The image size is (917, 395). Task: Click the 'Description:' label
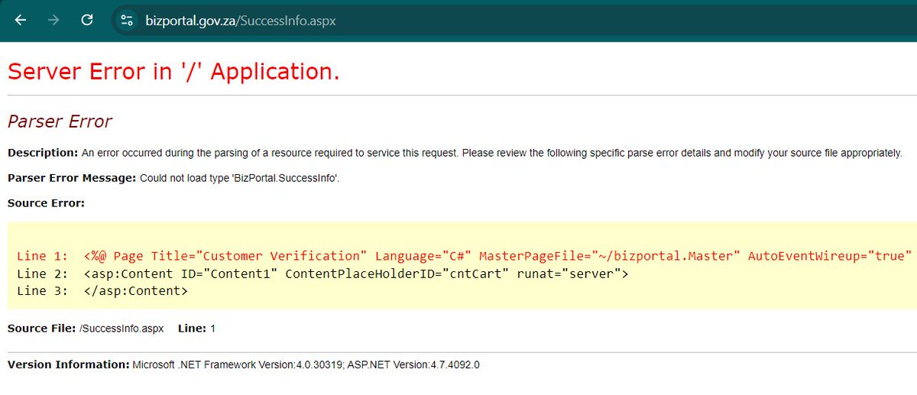(x=43, y=153)
